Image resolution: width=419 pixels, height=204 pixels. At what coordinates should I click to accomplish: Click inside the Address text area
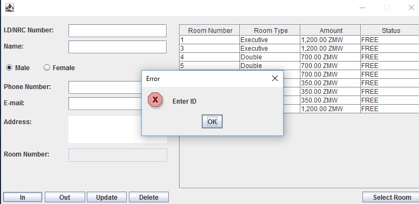coord(105,130)
